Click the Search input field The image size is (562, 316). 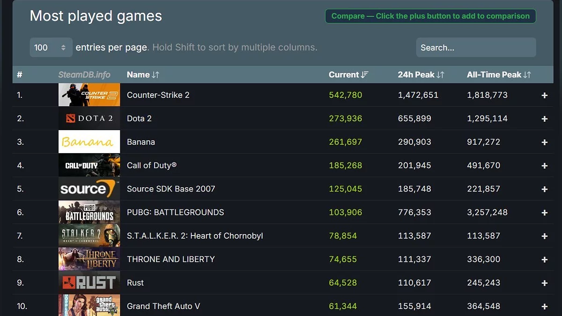pos(475,47)
